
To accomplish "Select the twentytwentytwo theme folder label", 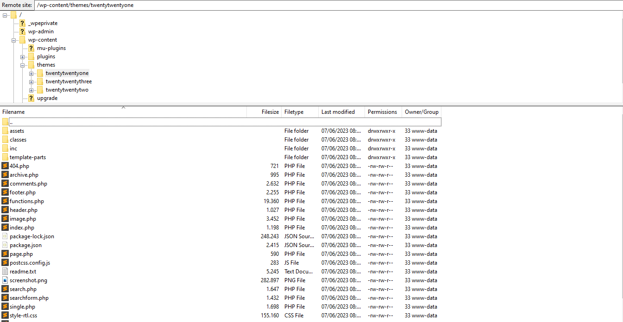I will tap(67, 90).
